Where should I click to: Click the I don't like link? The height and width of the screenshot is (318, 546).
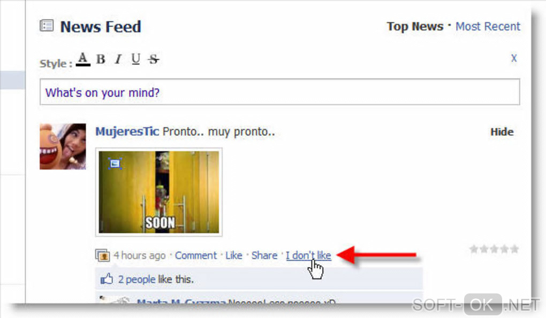[308, 255]
